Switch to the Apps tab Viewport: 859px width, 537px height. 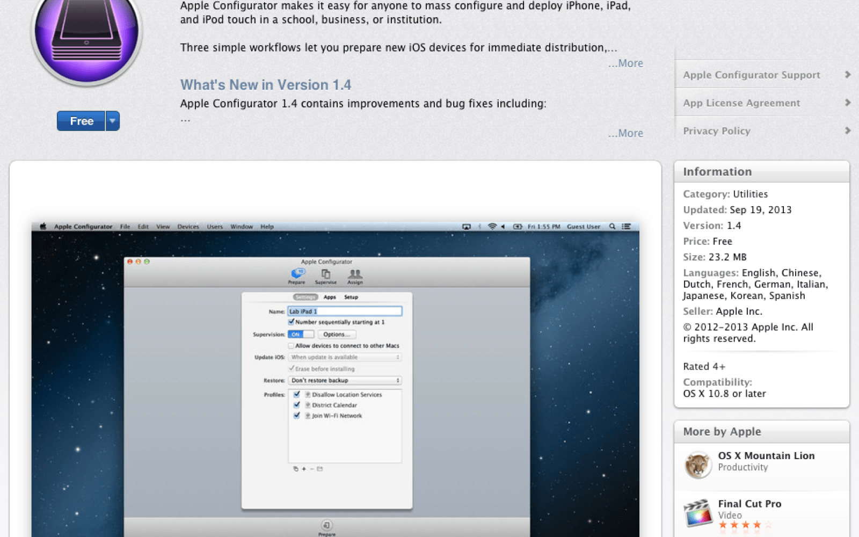[329, 297]
